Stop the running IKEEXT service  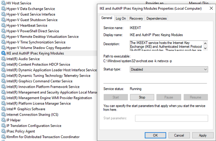(x=142, y=97)
